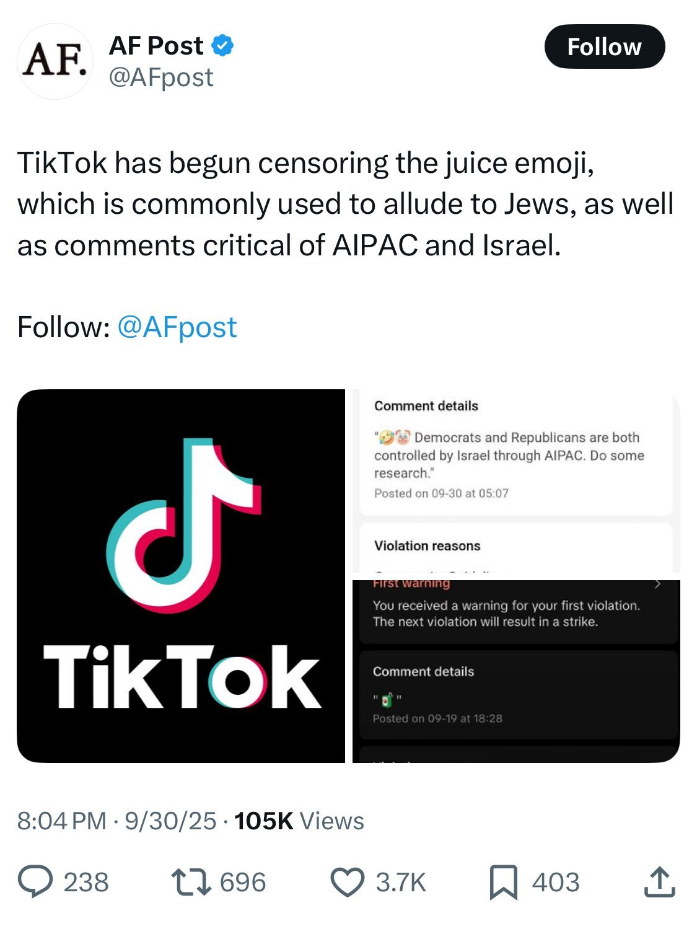Click the 8:04 PM timestamp
This screenshot has width=697, height=939.
61,821
